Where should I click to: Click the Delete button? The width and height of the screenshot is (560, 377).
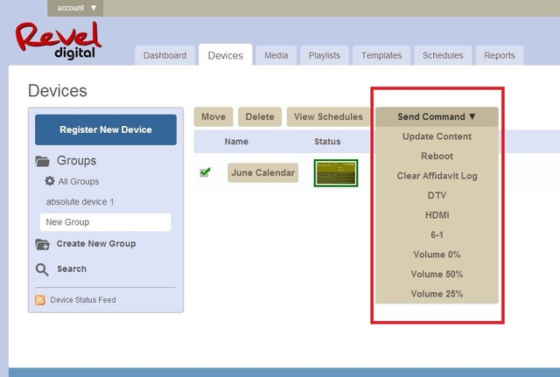[x=260, y=116]
